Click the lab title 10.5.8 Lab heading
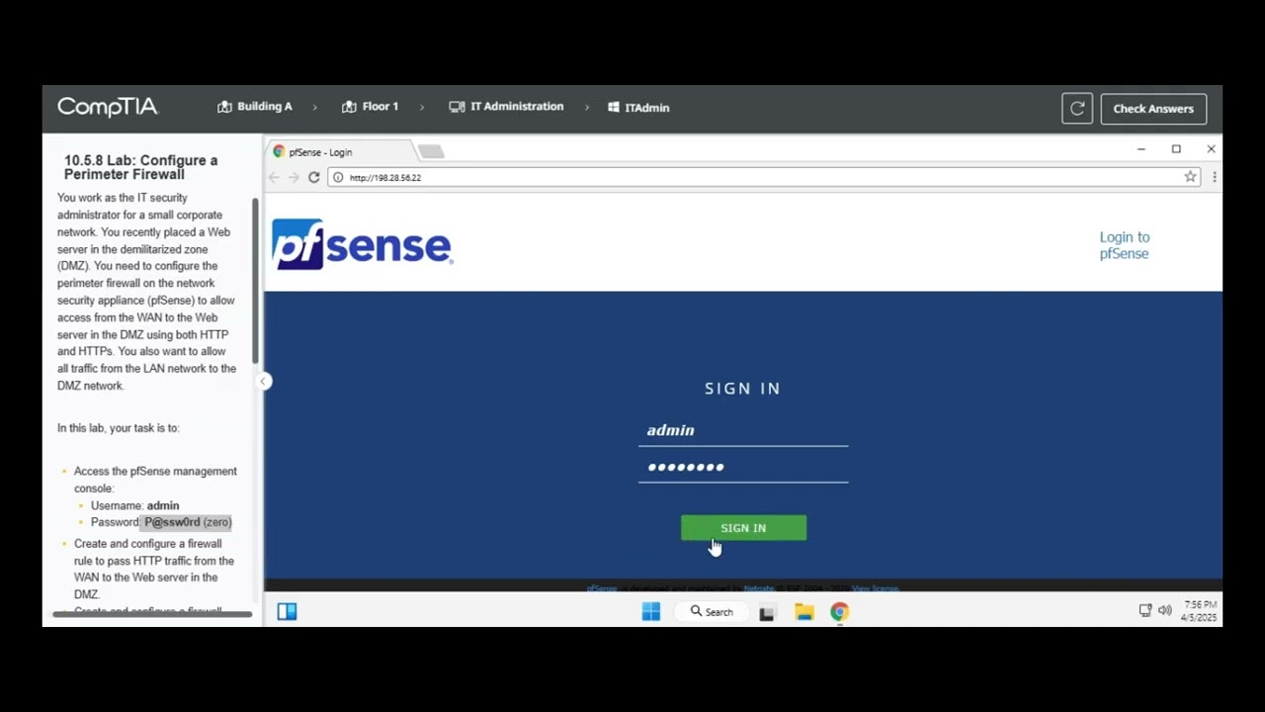This screenshot has height=712, width=1265. [141, 167]
